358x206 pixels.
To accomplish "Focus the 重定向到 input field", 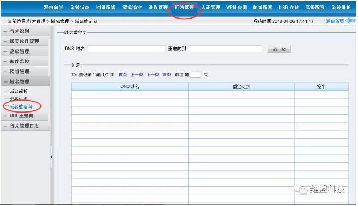I will (225, 49).
